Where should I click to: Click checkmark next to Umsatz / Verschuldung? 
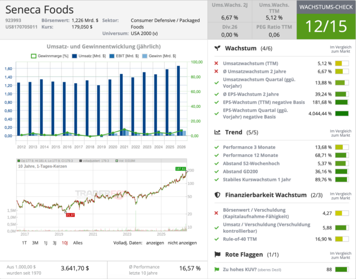[217, 228]
